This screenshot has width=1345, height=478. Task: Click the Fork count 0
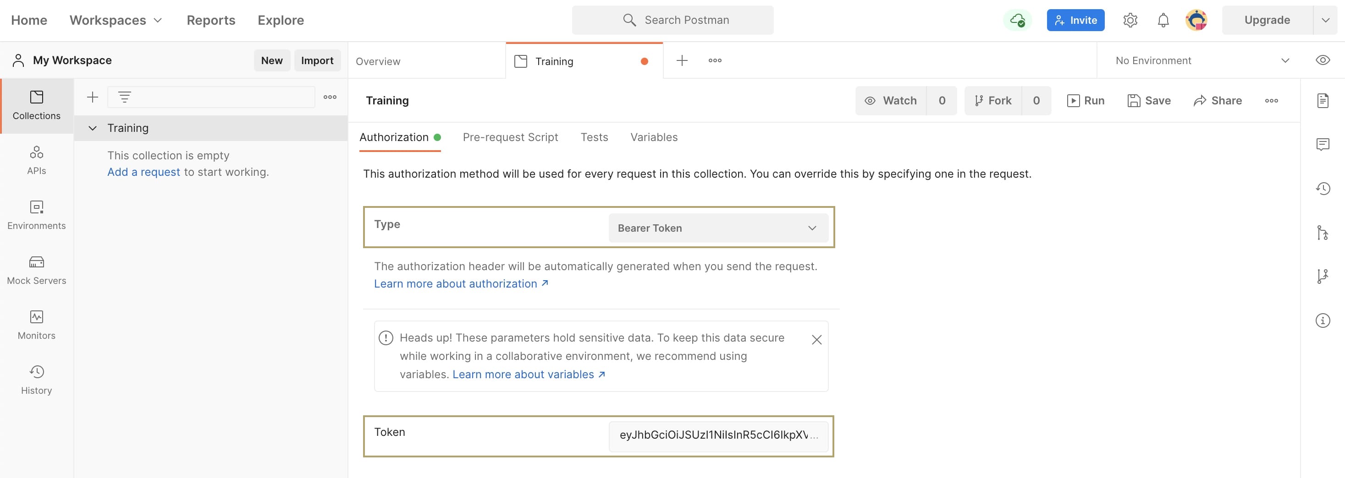point(1036,101)
